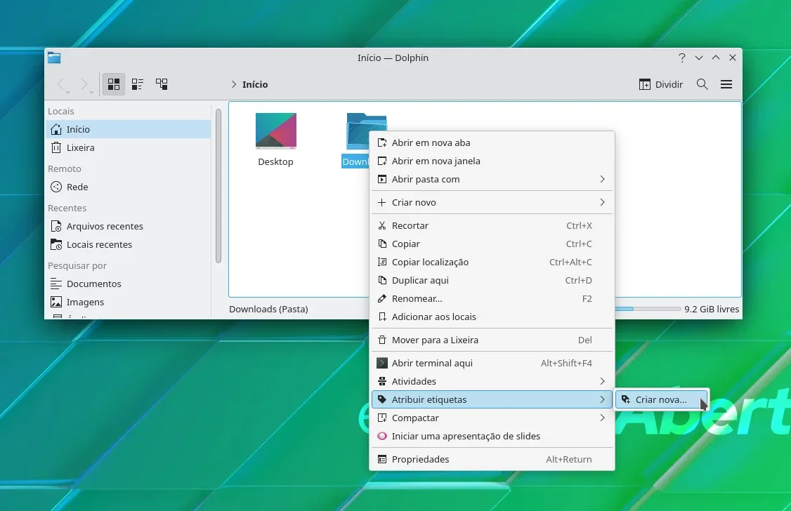Switch to Details tree view mode
This screenshot has width=791, height=511.
point(162,84)
